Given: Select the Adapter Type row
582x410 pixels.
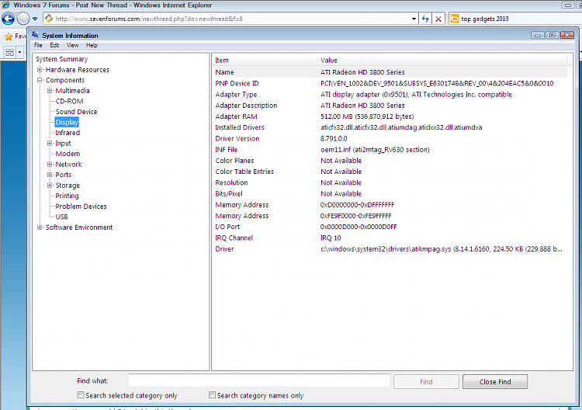Looking at the screenshot, I should pos(390,94).
